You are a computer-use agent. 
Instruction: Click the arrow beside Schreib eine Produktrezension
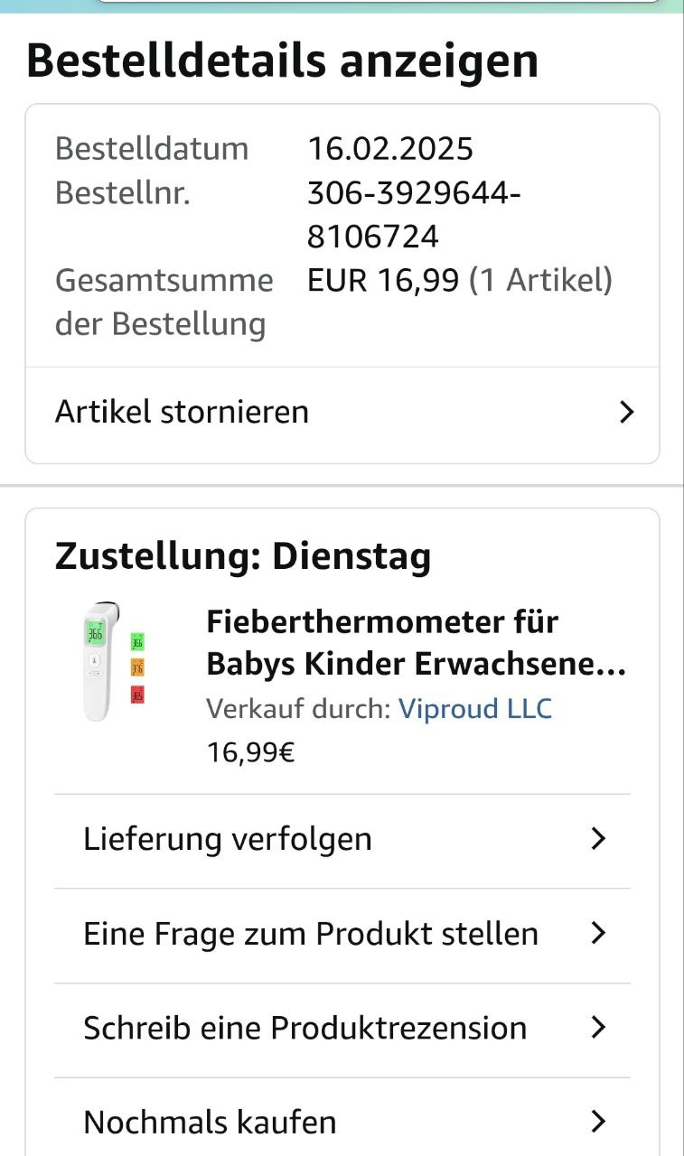(x=597, y=1028)
